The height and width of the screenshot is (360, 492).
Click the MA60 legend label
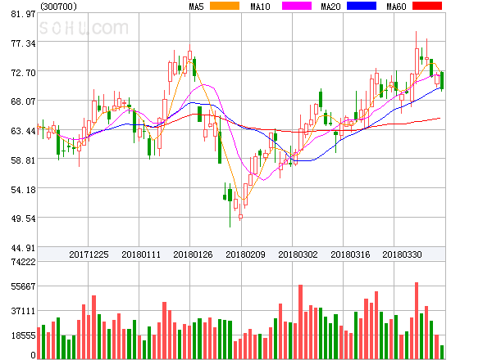(396, 7)
